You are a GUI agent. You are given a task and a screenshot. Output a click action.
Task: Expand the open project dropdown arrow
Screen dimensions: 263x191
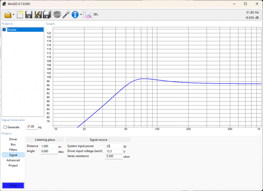pyautogui.click(x=13, y=15)
